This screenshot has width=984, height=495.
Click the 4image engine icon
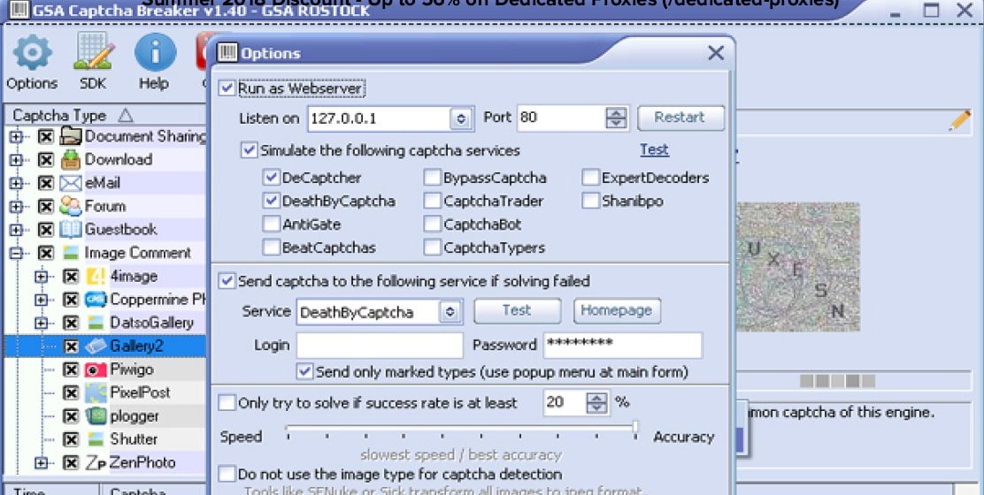tap(96, 277)
